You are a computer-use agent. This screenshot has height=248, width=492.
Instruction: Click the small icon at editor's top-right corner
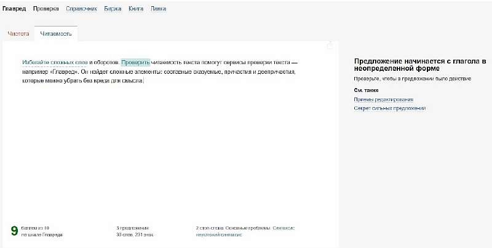pos(330,46)
